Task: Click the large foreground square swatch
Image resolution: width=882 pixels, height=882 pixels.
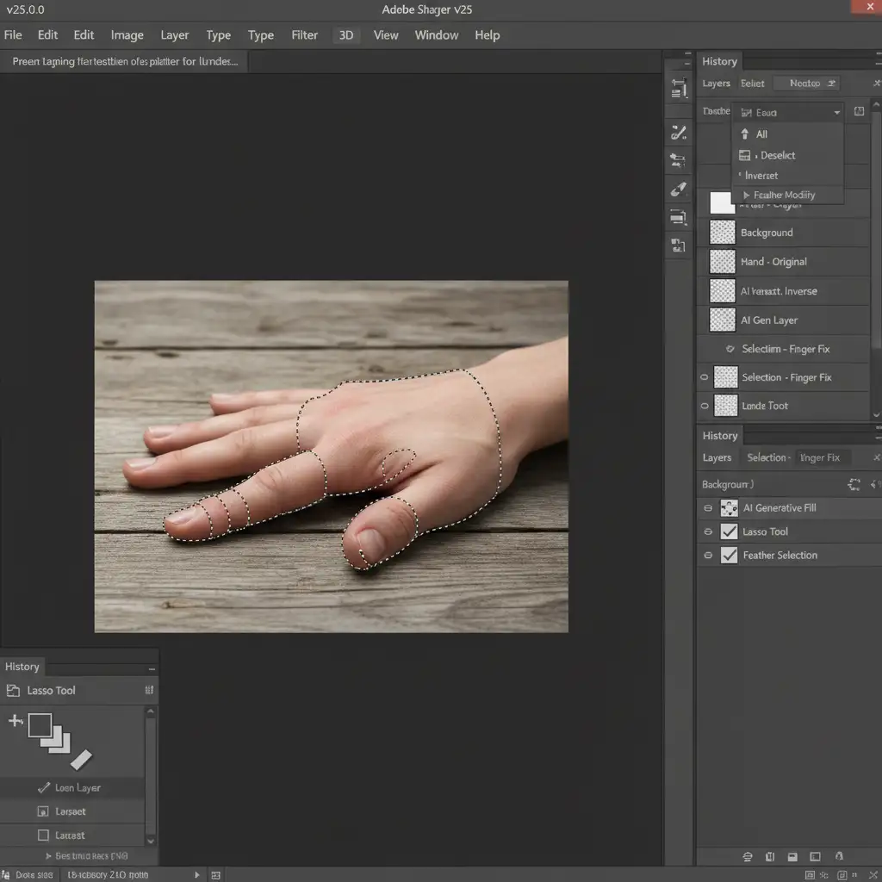Action: click(40, 725)
